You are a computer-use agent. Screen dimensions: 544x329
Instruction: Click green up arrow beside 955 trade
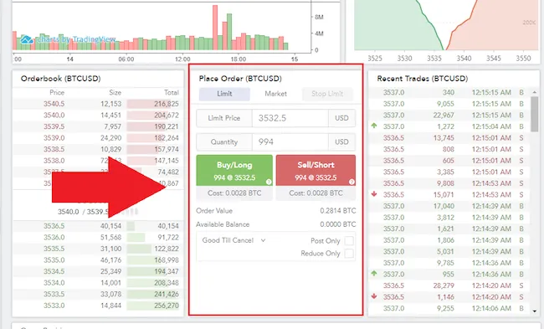[x=374, y=274]
